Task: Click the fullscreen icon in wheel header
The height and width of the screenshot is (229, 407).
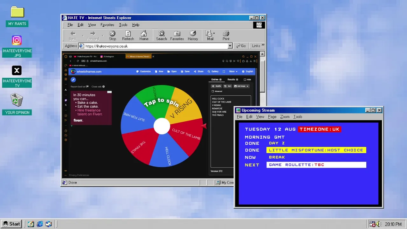Action: click(x=224, y=72)
